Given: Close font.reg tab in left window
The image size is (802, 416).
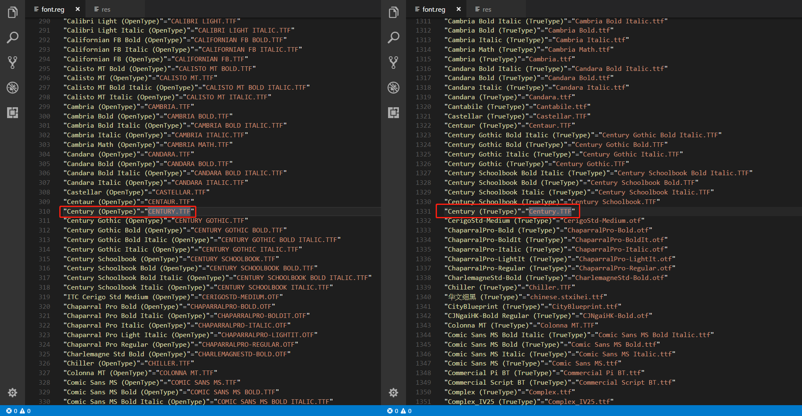Looking at the screenshot, I should tap(78, 9).
